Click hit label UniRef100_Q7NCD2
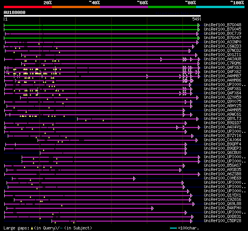 click(222, 51)
